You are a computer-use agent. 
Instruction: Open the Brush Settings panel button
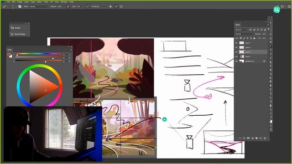20,34
